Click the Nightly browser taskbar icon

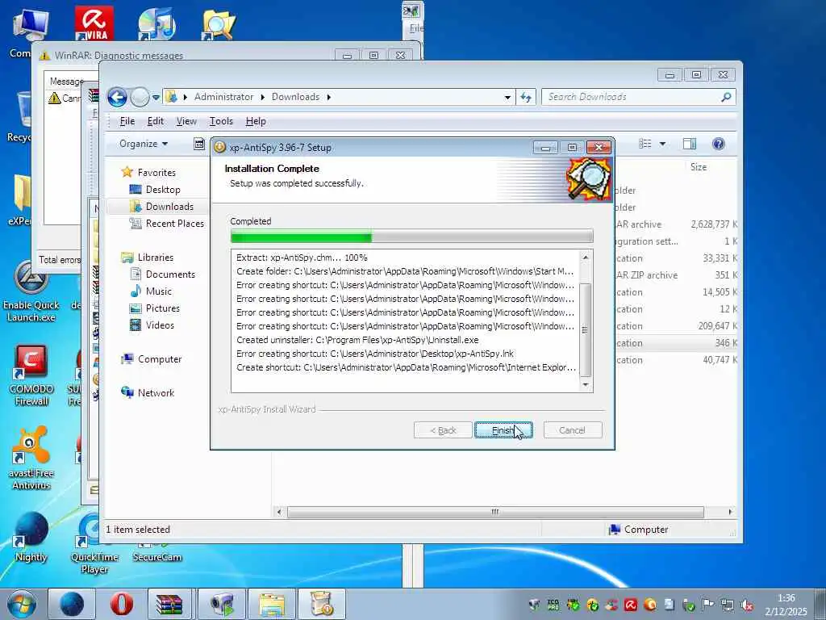(x=72, y=604)
